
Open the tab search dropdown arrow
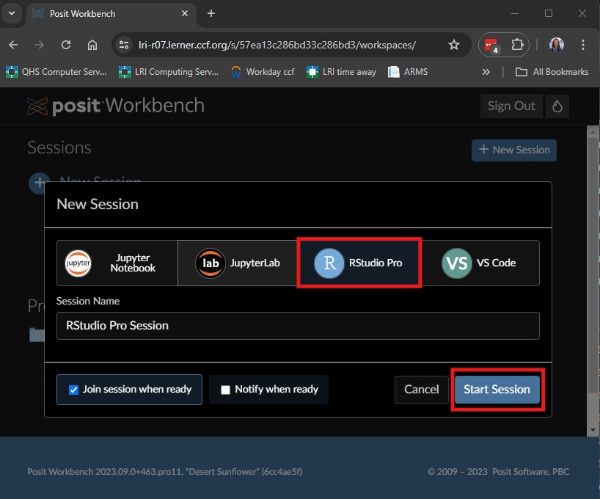point(12,13)
